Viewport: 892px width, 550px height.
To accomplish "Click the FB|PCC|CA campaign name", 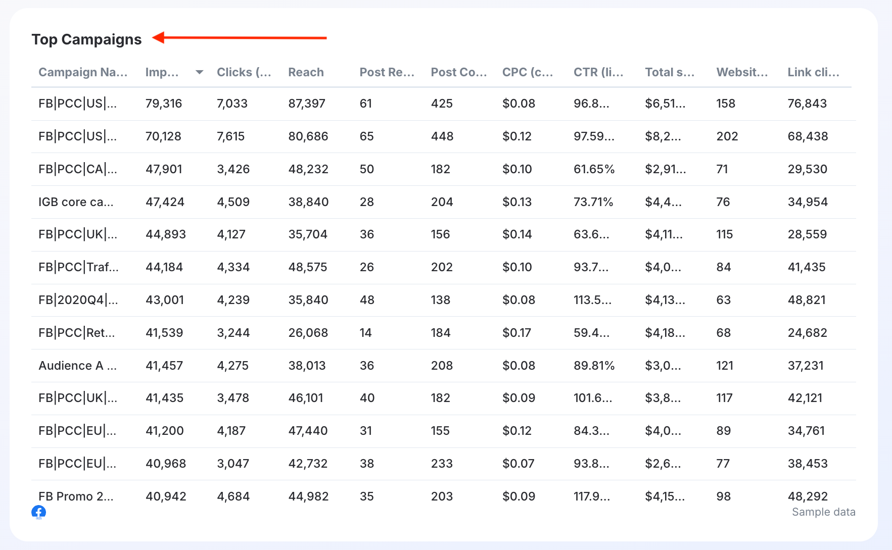I will pyautogui.click(x=77, y=169).
